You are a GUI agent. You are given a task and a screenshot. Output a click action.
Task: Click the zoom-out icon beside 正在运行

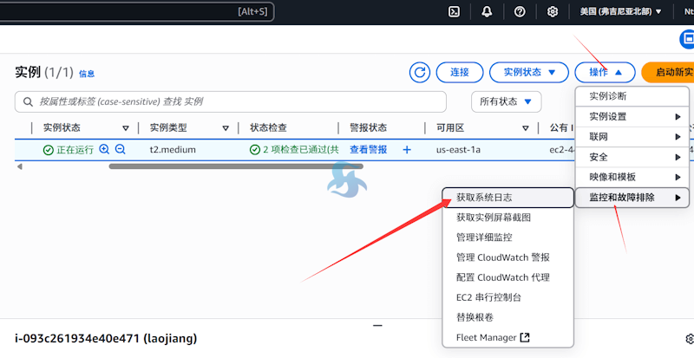click(120, 149)
